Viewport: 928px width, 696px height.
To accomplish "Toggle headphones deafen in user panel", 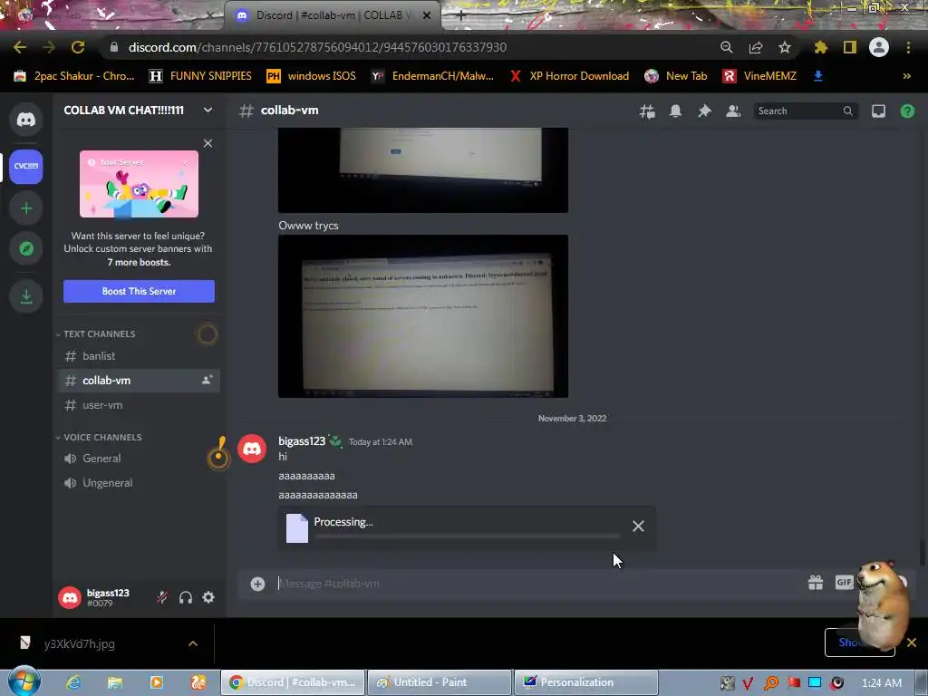I will pos(185,598).
